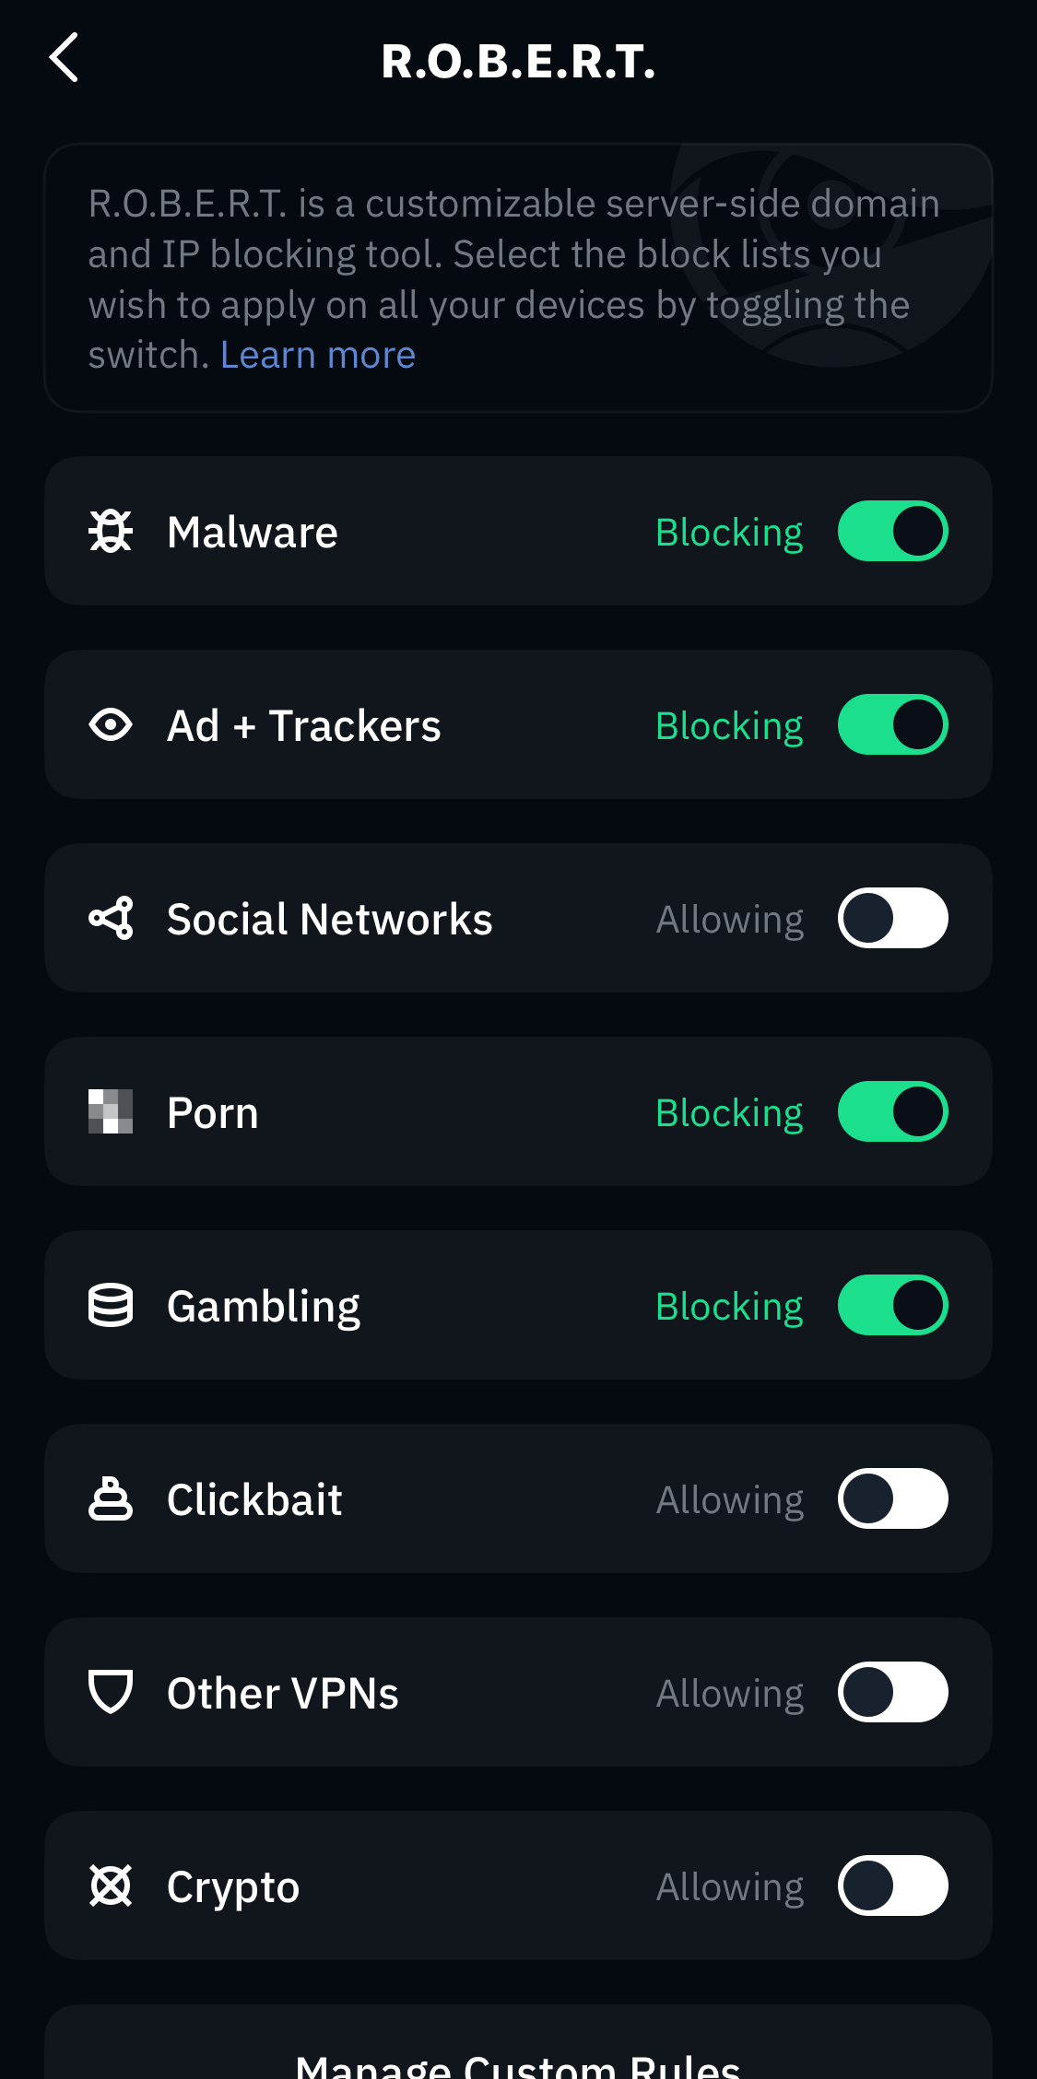Click the Gambling chips icon
1037x2079 pixels.
111,1305
